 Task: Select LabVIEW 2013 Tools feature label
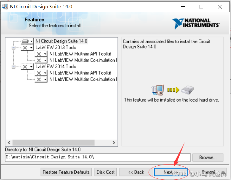56,48
